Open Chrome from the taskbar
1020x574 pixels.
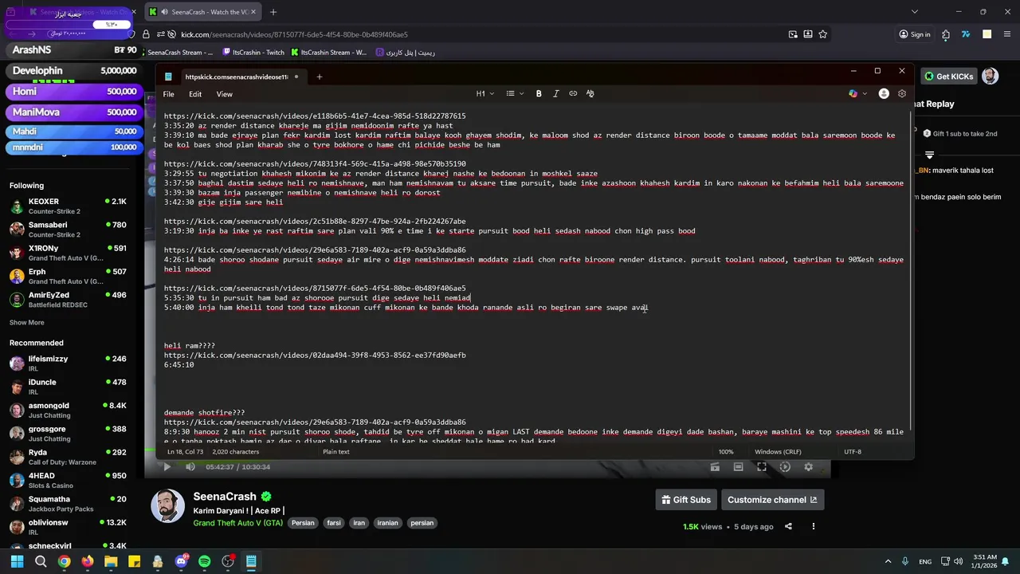point(64,561)
